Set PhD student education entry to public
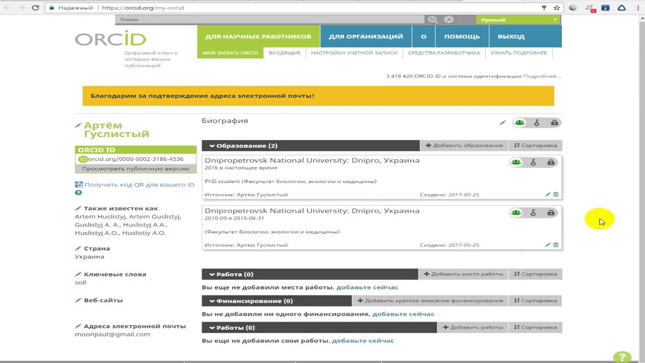645x363 pixels. [515, 162]
